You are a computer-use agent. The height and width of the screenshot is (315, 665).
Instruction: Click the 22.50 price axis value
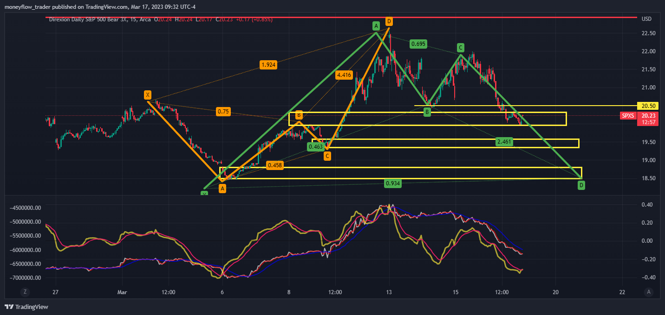tap(648, 33)
